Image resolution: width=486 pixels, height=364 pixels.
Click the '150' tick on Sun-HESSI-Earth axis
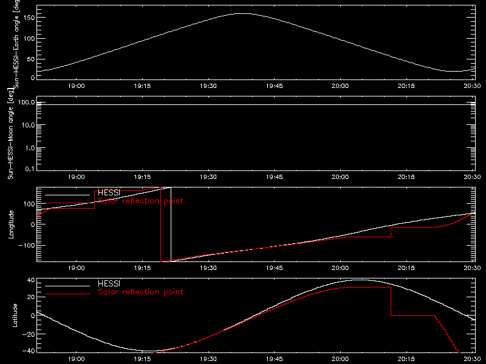click(x=29, y=18)
